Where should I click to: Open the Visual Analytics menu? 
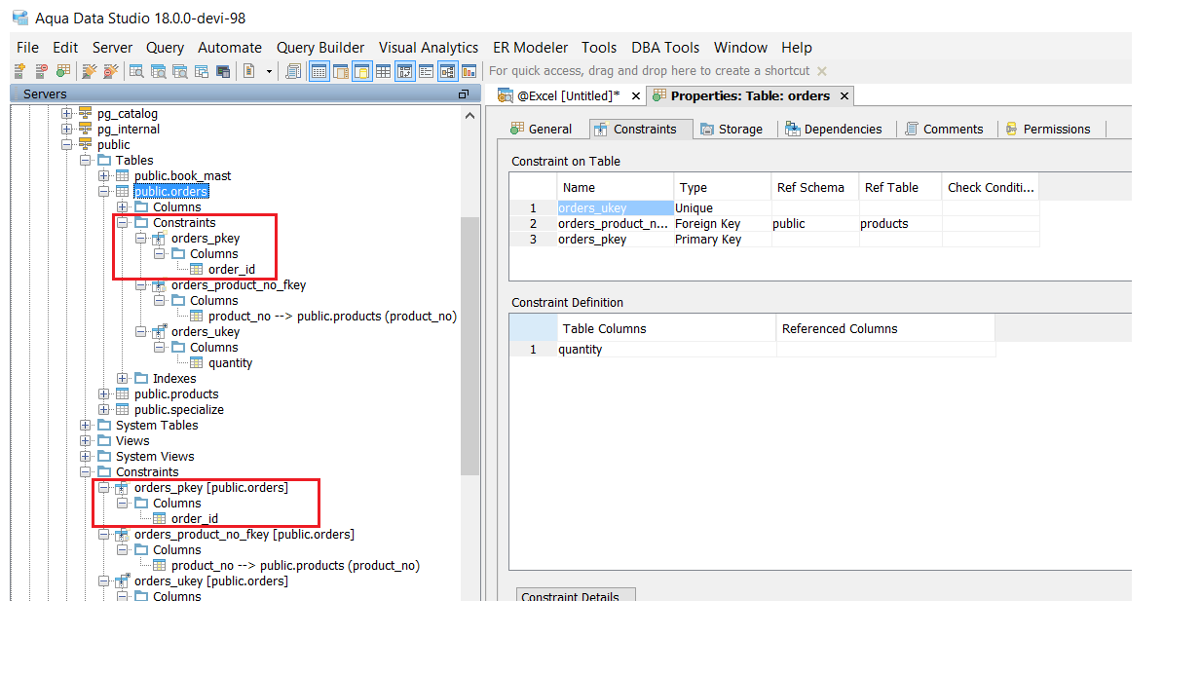click(x=429, y=48)
